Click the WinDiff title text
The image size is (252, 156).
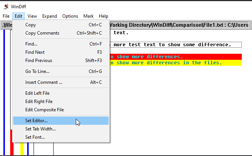(x=18, y=6)
